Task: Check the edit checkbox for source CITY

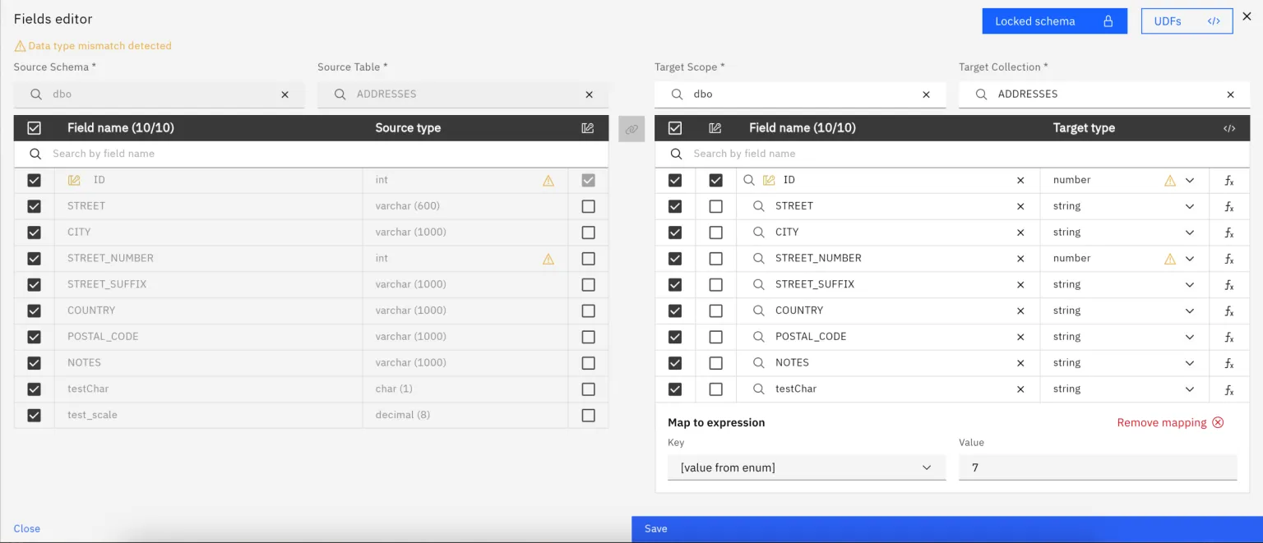Action: pos(588,232)
